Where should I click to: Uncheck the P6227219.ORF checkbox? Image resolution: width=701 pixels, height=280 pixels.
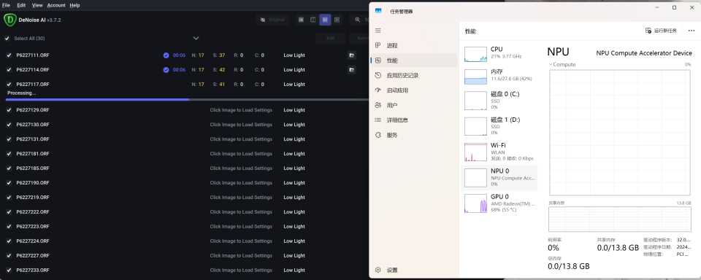[x=9, y=198]
